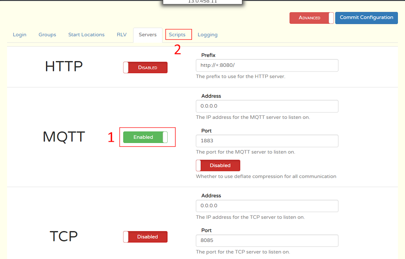Viewport: 405px width, 259px height.
Task: Disable the MQTT server toggle
Action: 145,137
